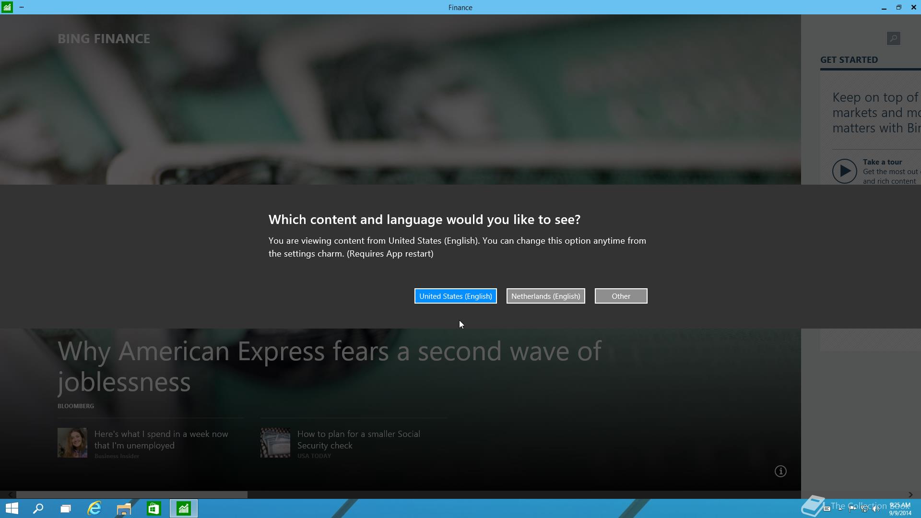921x518 pixels.
Task: Click the scrollbar left arrow
Action: 10,494
